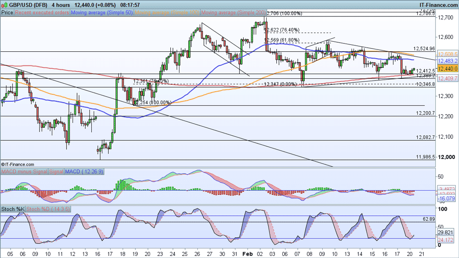Click the 12,200.7 support level label
The image size is (459, 258).
[425, 113]
